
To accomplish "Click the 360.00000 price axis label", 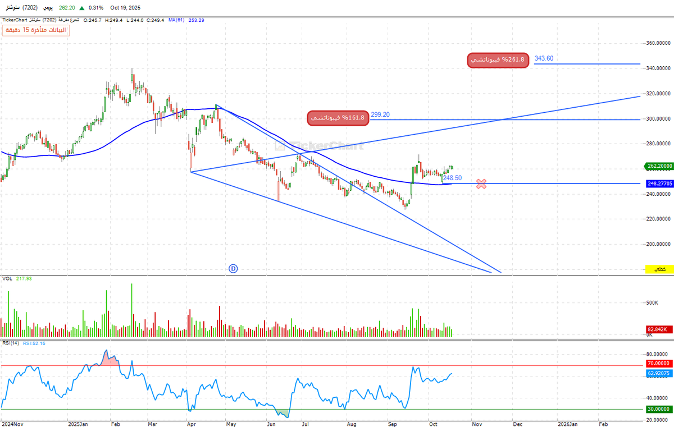I will click(x=659, y=43).
